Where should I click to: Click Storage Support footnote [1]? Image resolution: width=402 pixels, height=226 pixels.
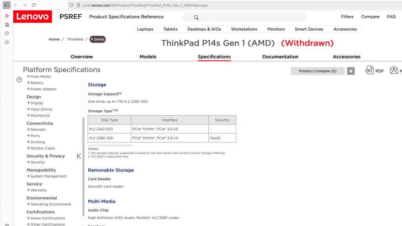(120, 93)
